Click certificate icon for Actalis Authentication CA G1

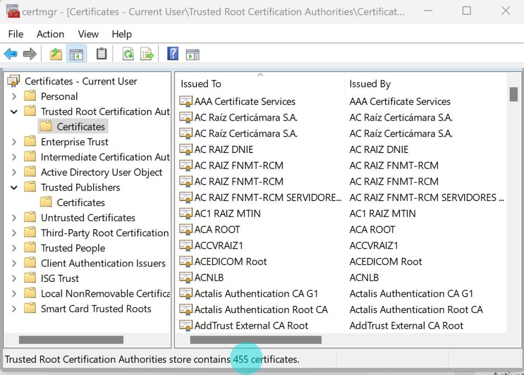tap(186, 294)
